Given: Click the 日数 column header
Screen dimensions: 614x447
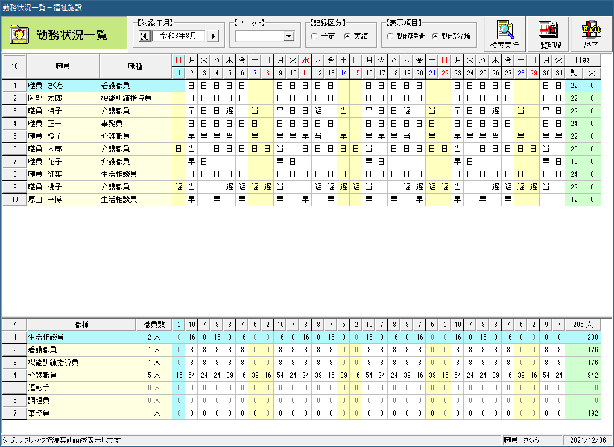Looking at the screenshot, I should [x=583, y=60].
